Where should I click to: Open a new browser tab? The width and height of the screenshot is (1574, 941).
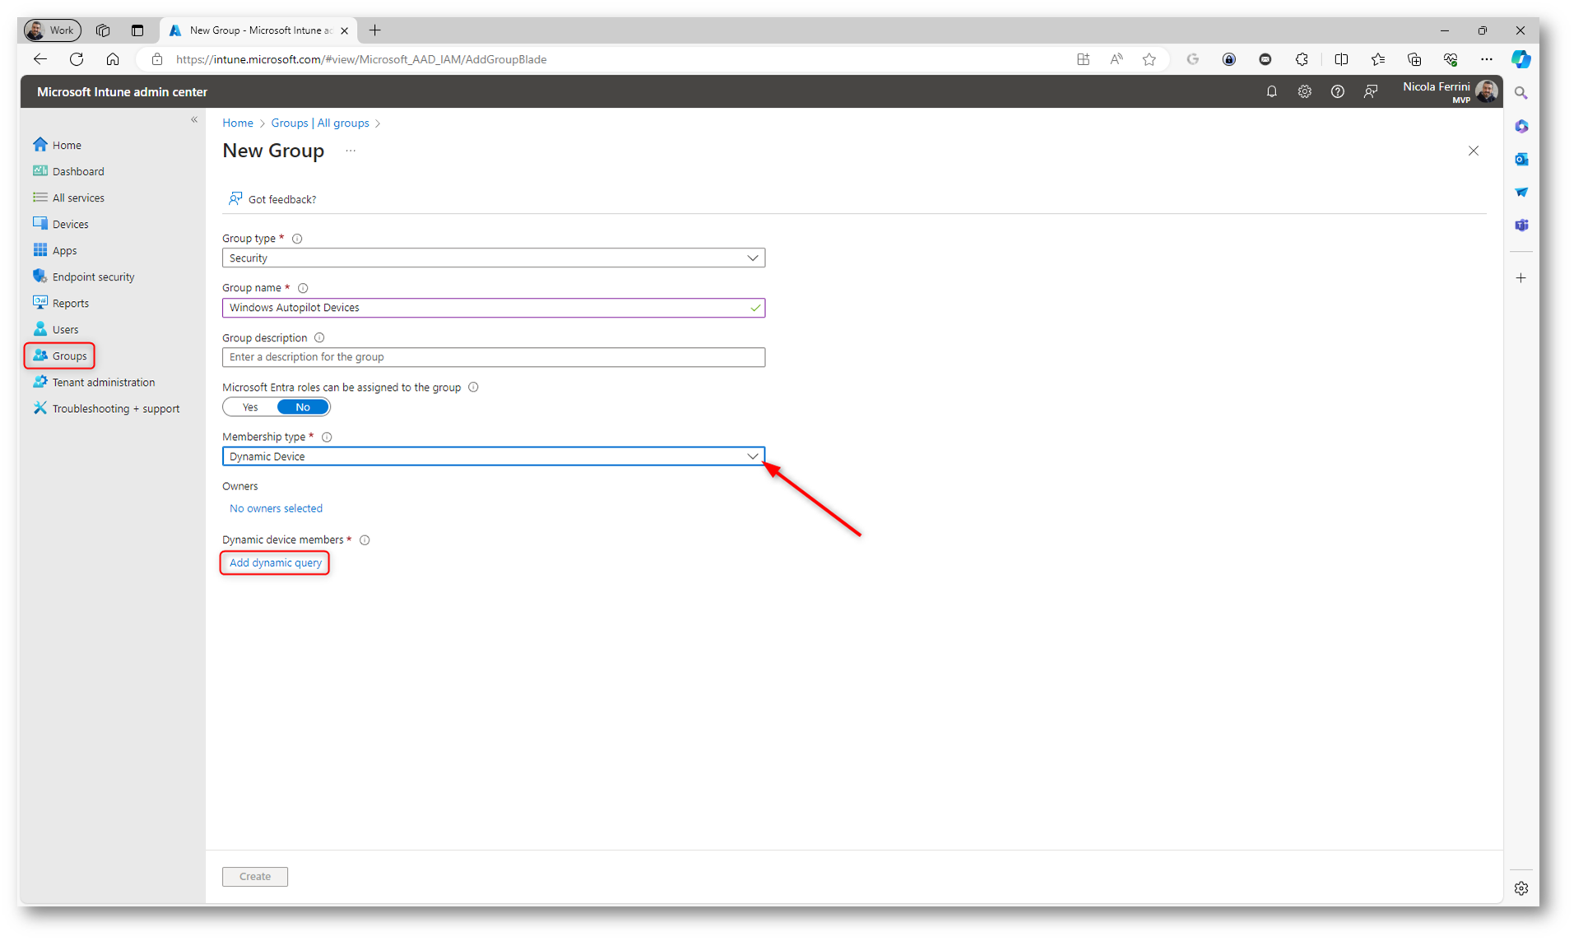[374, 30]
